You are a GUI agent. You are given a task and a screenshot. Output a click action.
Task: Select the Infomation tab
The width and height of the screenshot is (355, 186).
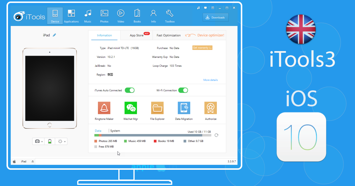click(104, 35)
